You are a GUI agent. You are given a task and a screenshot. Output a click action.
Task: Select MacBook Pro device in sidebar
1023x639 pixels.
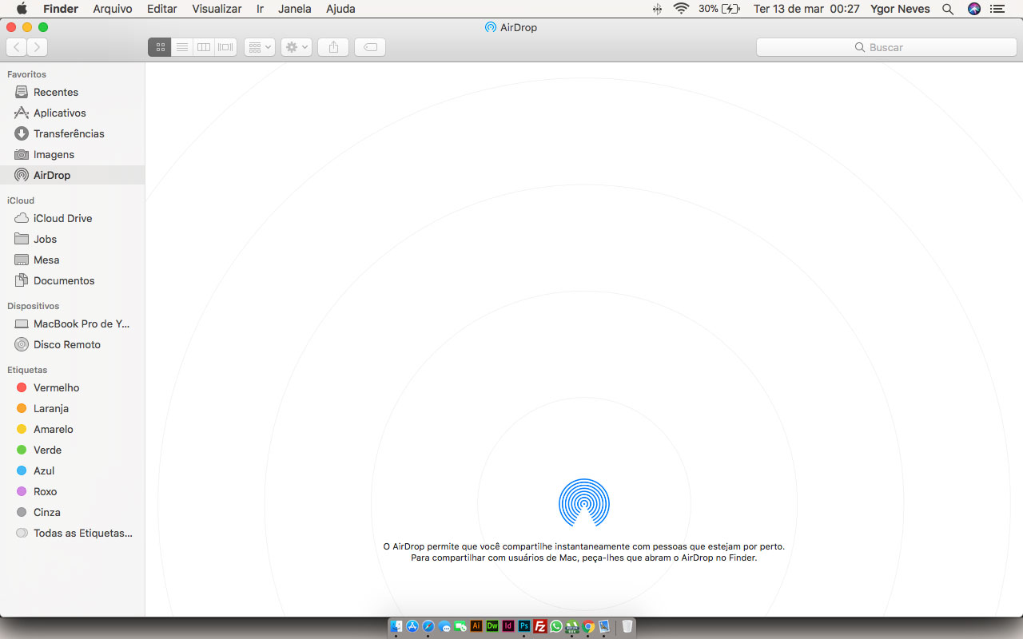(x=72, y=323)
